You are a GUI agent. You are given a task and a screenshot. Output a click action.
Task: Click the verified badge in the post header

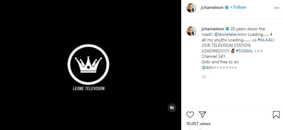click(227, 7)
